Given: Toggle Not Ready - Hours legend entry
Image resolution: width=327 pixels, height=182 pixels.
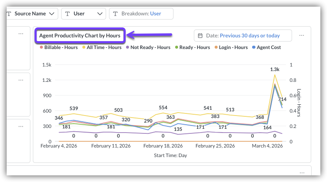Looking at the screenshot, I should [148, 47].
